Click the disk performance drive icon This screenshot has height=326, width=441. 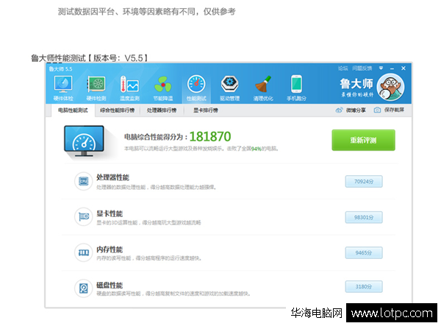point(84,288)
